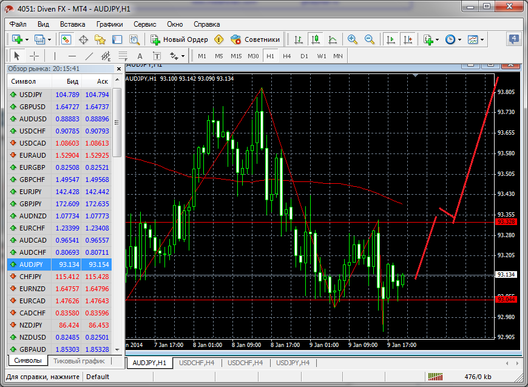This screenshot has width=528, height=387.
Task: Sort by the Символ column header
Action: coord(30,81)
